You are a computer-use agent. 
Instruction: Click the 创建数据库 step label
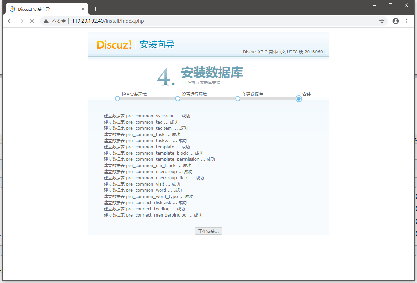253,94
